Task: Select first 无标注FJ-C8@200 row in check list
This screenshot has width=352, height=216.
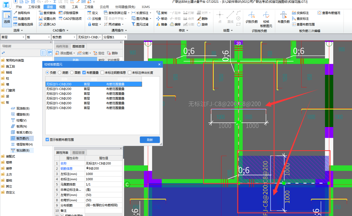Action: (94, 84)
